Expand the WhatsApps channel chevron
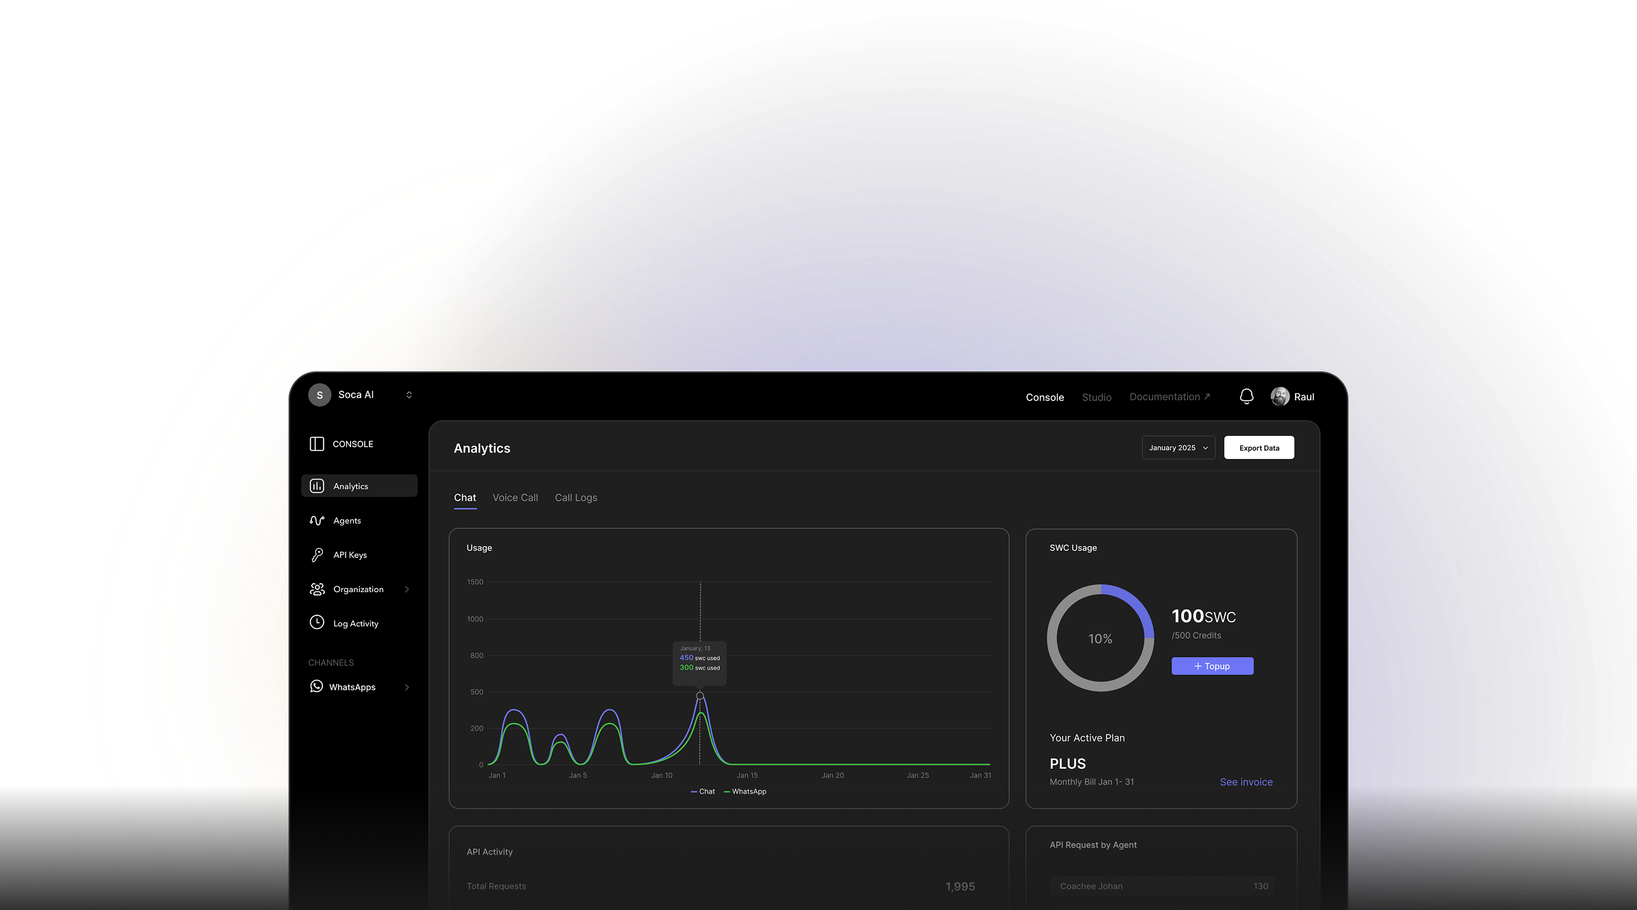The width and height of the screenshot is (1637, 910). tap(407, 687)
